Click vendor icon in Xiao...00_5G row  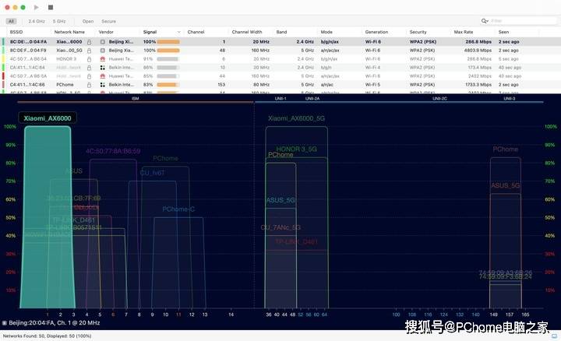[x=103, y=51]
